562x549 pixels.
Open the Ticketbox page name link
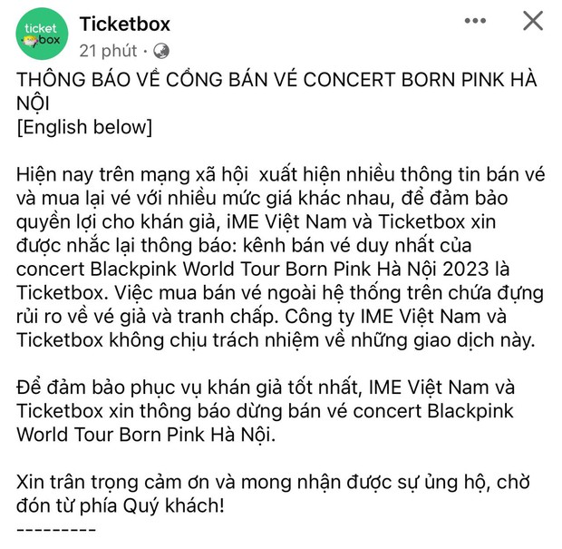124,24
